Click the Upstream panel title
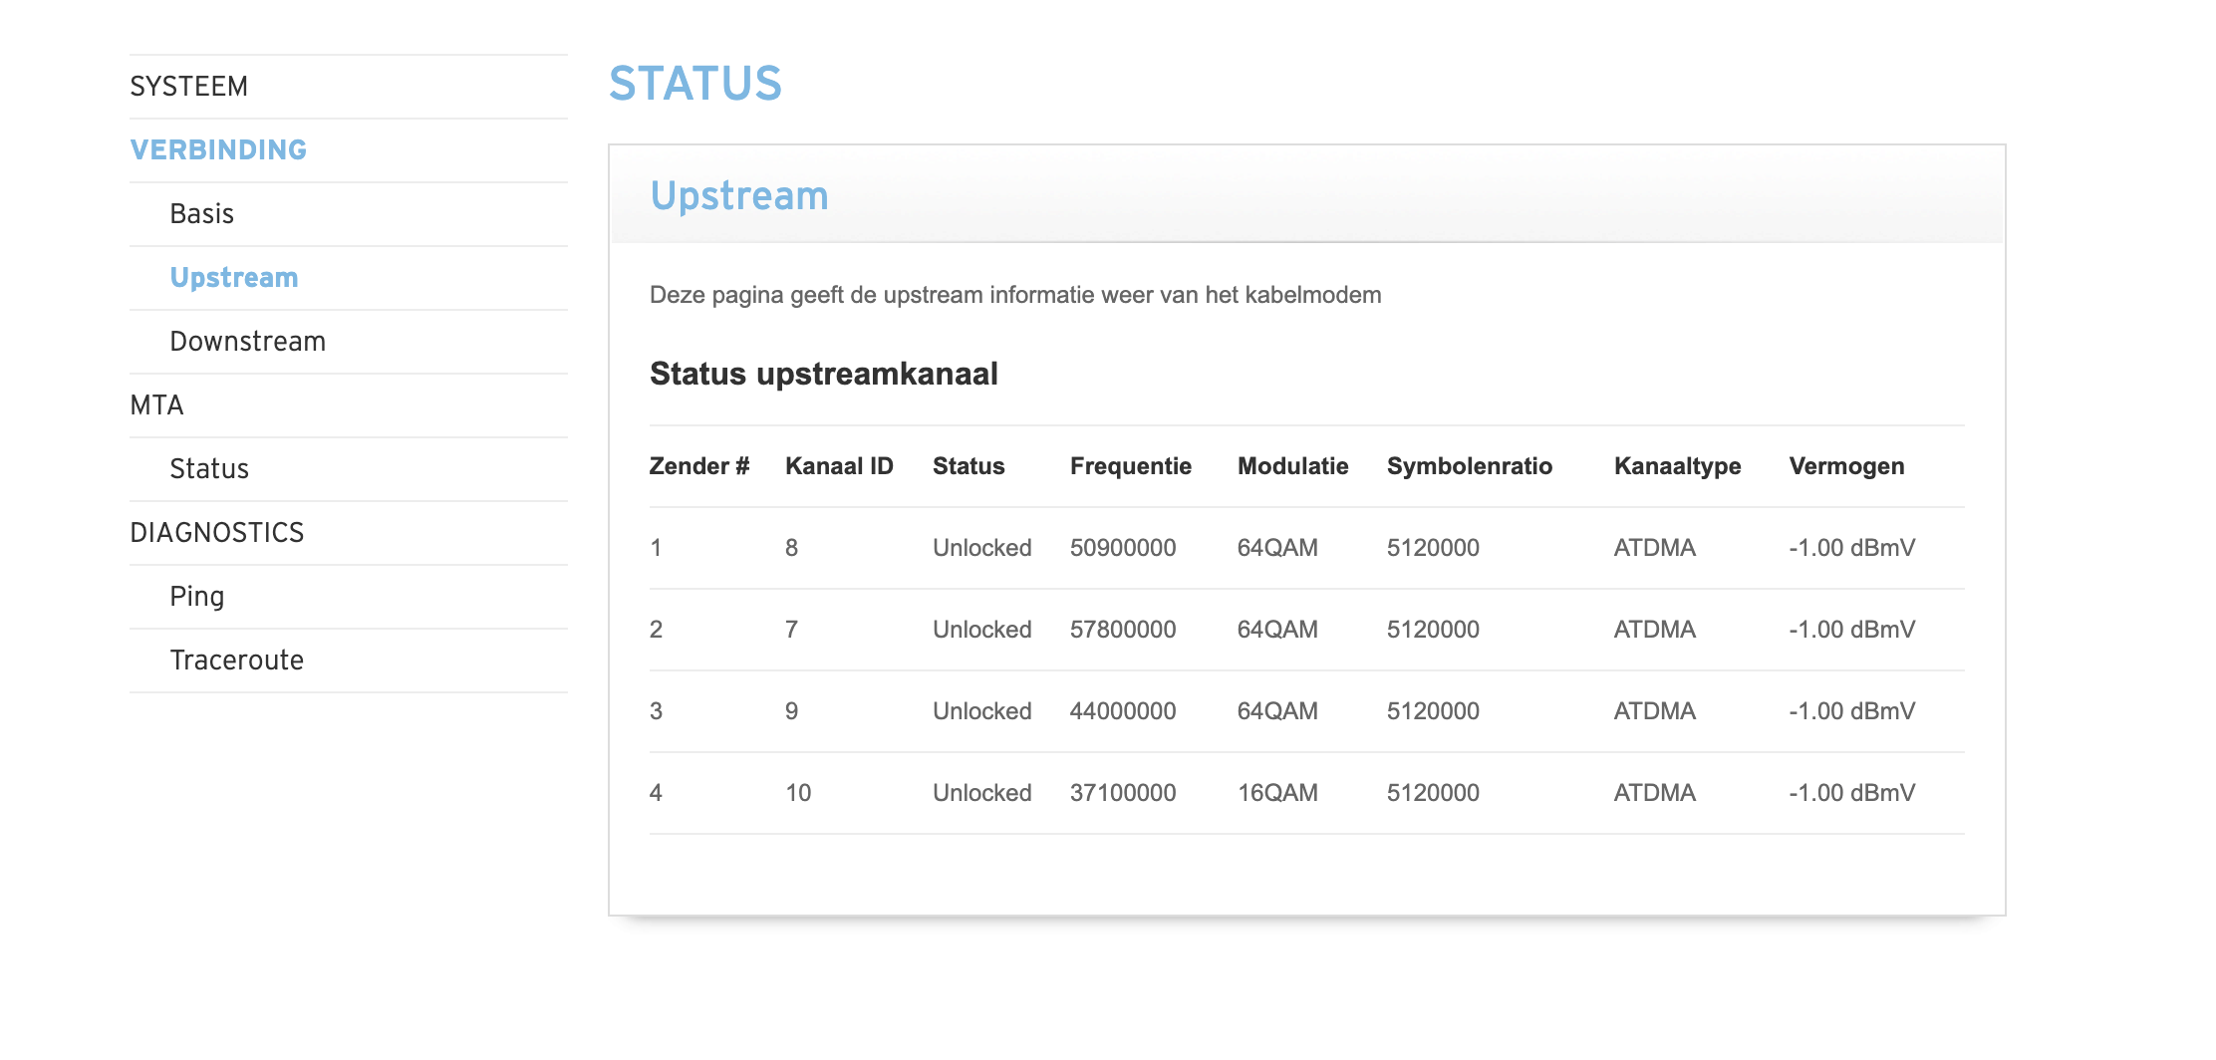 [739, 196]
